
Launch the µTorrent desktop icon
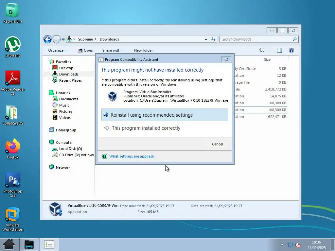pyautogui.click(x=13, y=47)
